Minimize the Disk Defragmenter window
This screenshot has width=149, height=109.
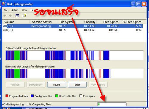[133, 4]
